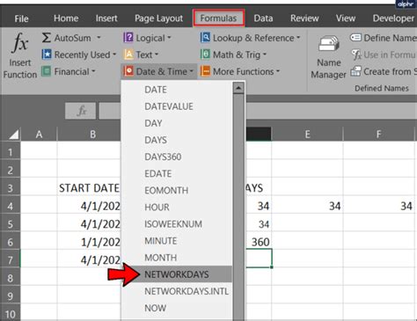Switch to the Data tab
Viewport: 417px width, 321px height.
click(x=263, y=18)
